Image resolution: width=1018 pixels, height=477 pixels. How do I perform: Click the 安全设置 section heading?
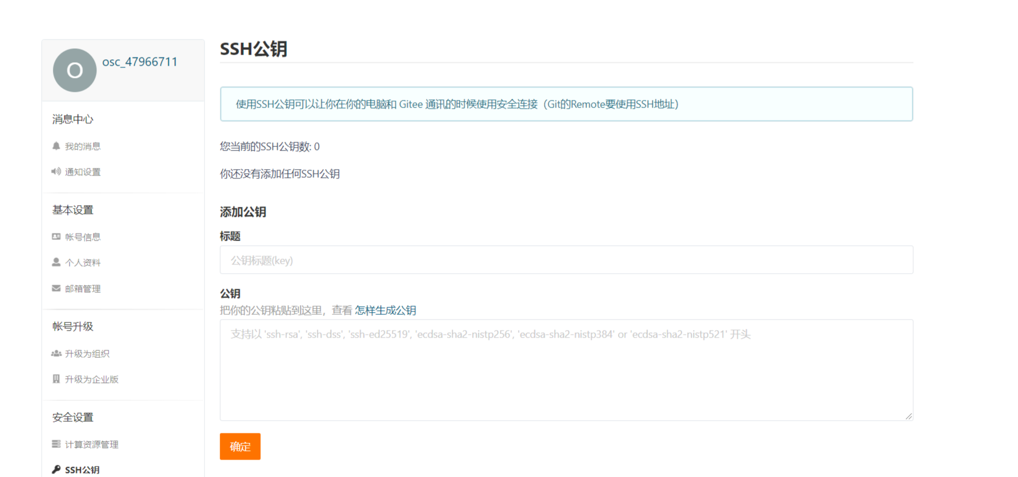73,417
